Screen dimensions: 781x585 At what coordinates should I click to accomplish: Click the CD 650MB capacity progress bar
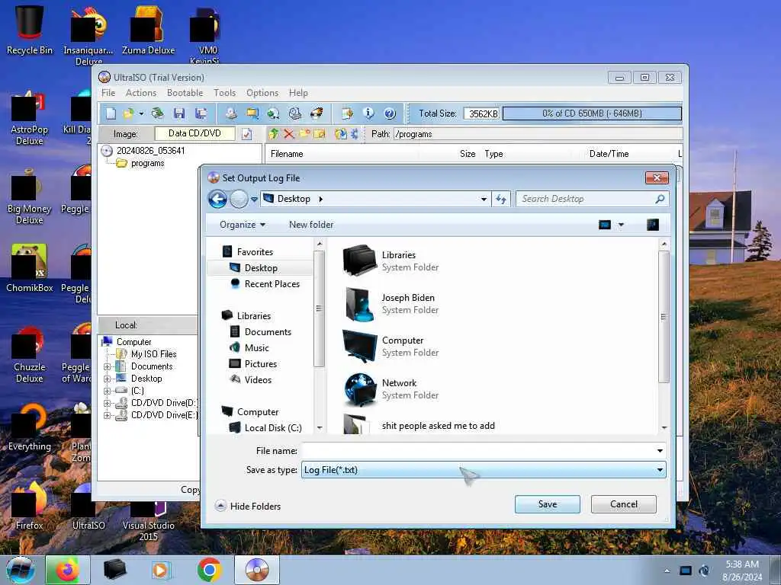click(x=592, y=113)
